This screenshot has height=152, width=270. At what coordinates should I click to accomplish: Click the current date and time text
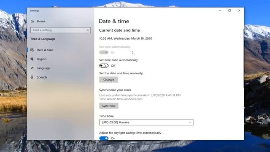(126, 38)
